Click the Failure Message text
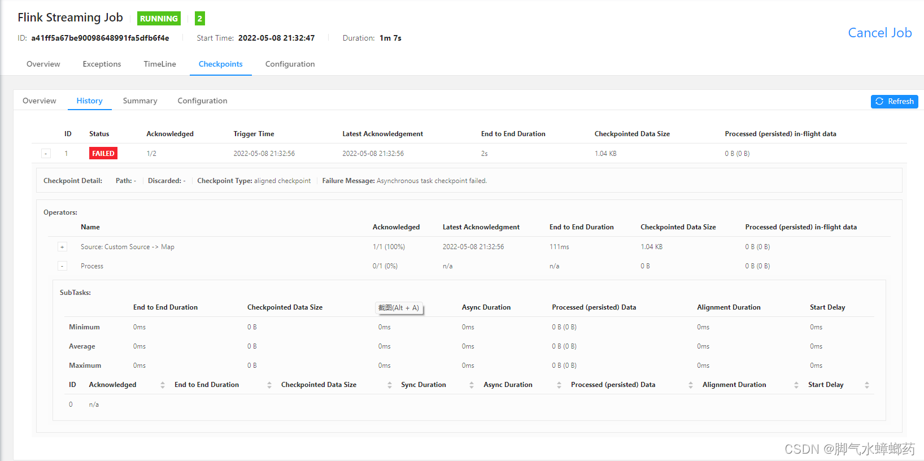 (x=404, y=181)
